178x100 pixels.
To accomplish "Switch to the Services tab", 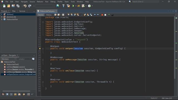I will [x=22, y=11].
